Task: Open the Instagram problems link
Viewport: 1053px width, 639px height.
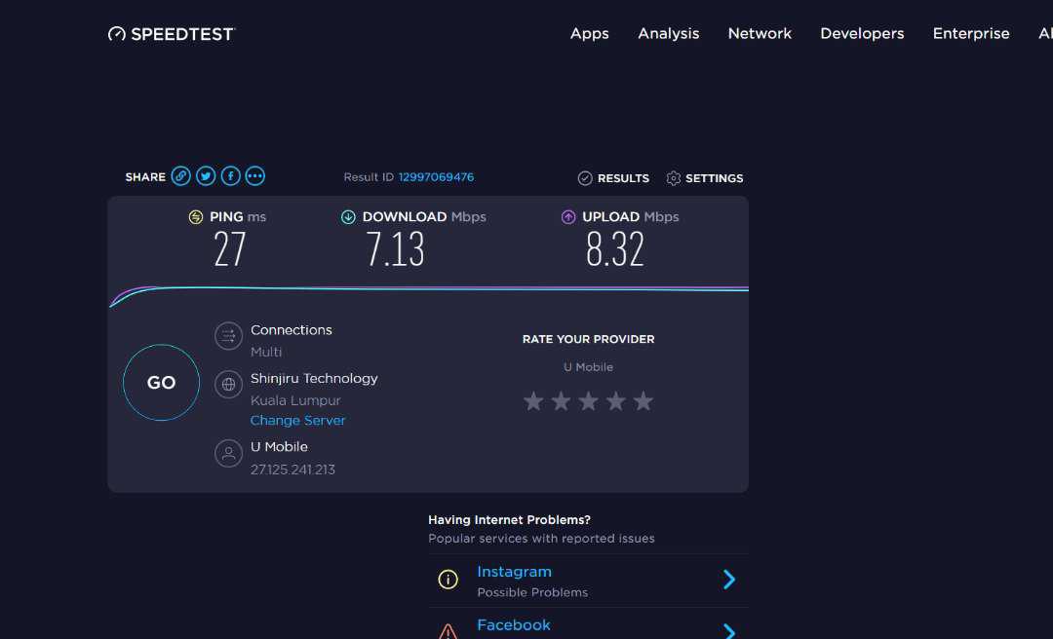Action: [x=514, y=572]
